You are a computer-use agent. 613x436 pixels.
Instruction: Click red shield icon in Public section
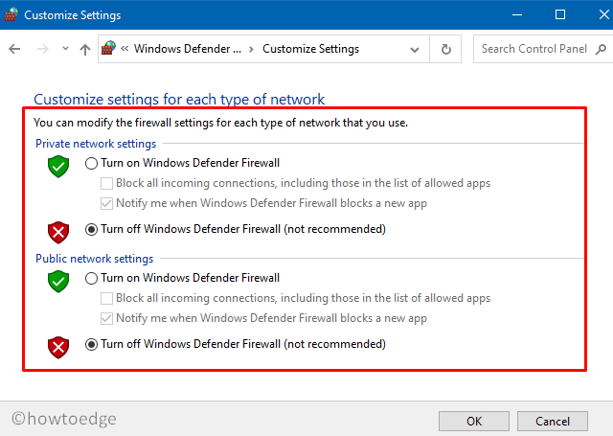[58, 347]
